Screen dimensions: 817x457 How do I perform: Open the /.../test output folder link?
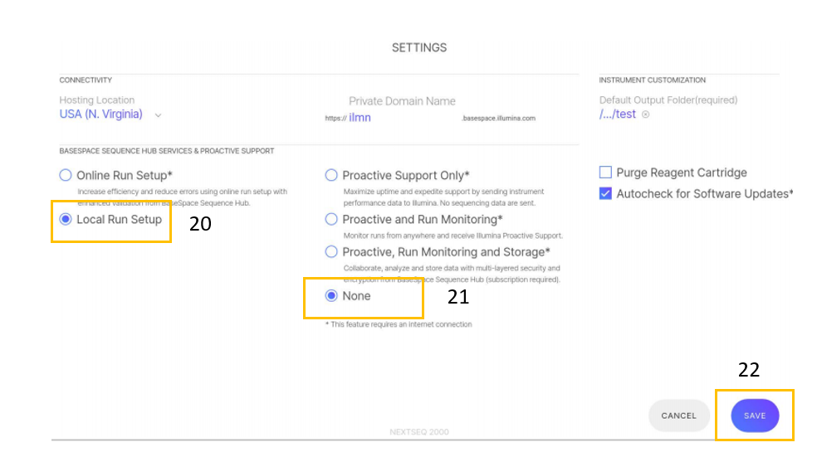[x=617, y=114]
